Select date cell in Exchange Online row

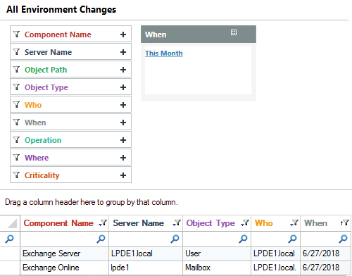[x=326, y=268]
